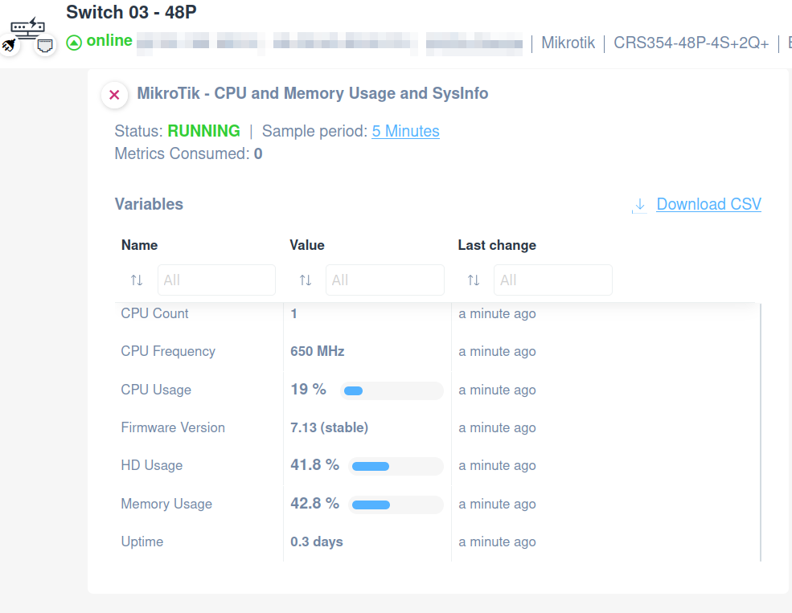Download the variables as CSV
Viewport: 792px width, 613px height.
point(708,204)
